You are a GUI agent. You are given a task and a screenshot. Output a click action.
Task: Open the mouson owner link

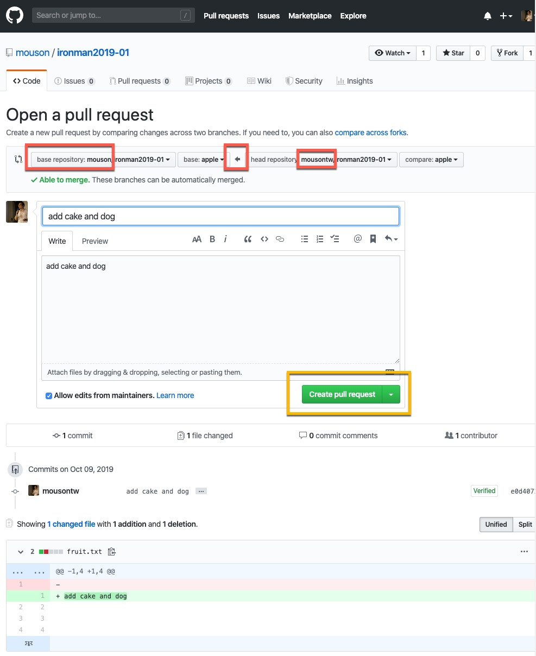pyautogui.click(x=33, y=53)
